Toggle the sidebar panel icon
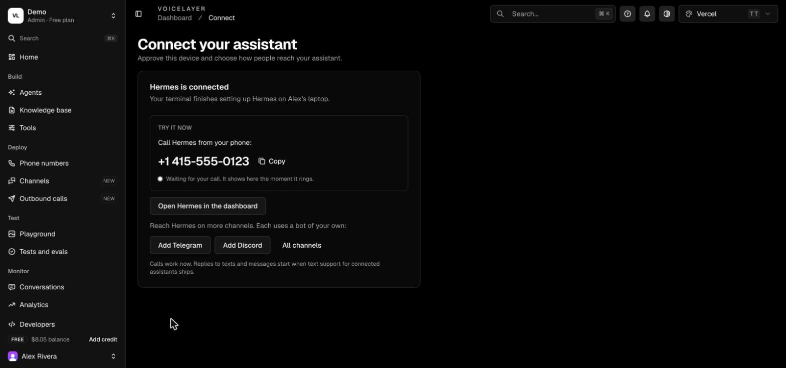 coord(138,14)
